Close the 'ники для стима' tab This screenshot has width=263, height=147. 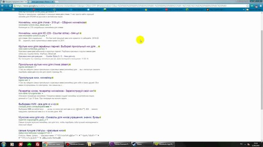(52, 2)
